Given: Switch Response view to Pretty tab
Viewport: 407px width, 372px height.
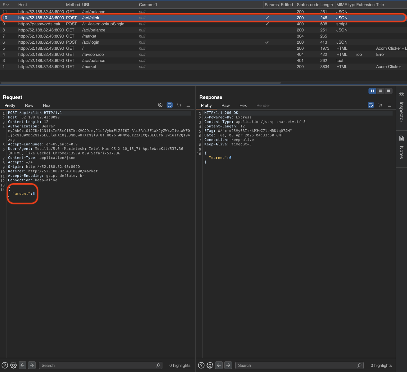Looking at the screenshot, I should (206, 105).
